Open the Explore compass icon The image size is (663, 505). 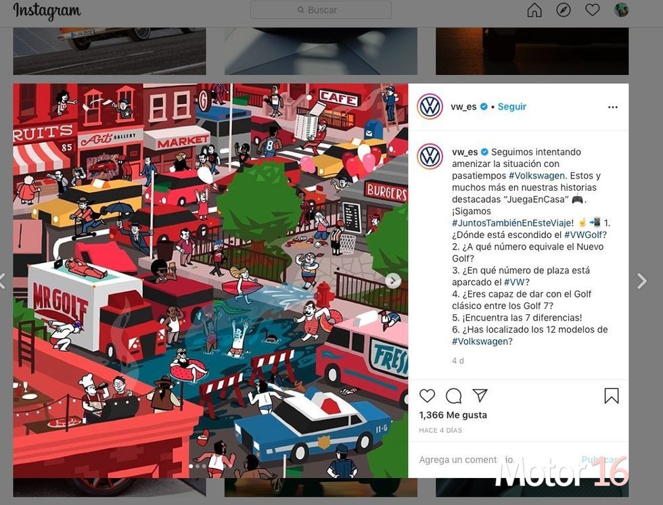(563, 10)
